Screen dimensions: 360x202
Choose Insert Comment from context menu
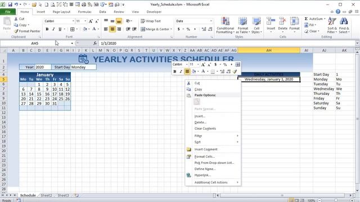[x=213, y=149]
